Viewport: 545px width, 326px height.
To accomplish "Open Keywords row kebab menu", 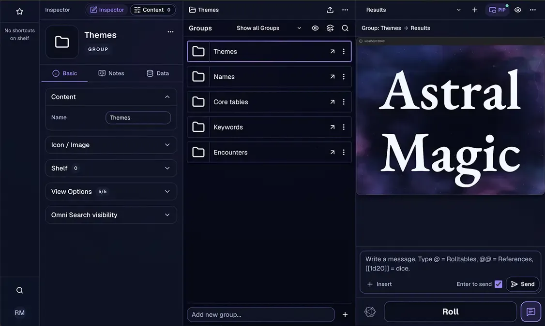I will 344,128.
